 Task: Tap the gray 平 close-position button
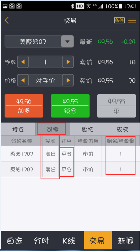point(117,106)
